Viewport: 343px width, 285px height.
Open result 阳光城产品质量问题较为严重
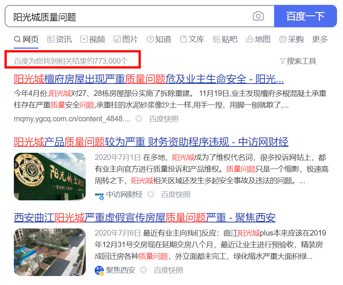point(151,142)
